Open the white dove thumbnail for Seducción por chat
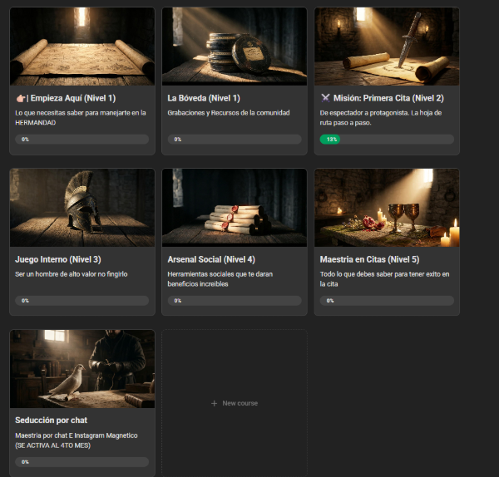 82,368
